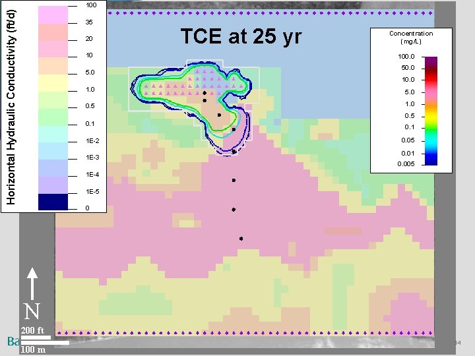475x356 pixels.
Task: Click the '1E-5' conductivity legend label
Action: click(x=92, y=192)
